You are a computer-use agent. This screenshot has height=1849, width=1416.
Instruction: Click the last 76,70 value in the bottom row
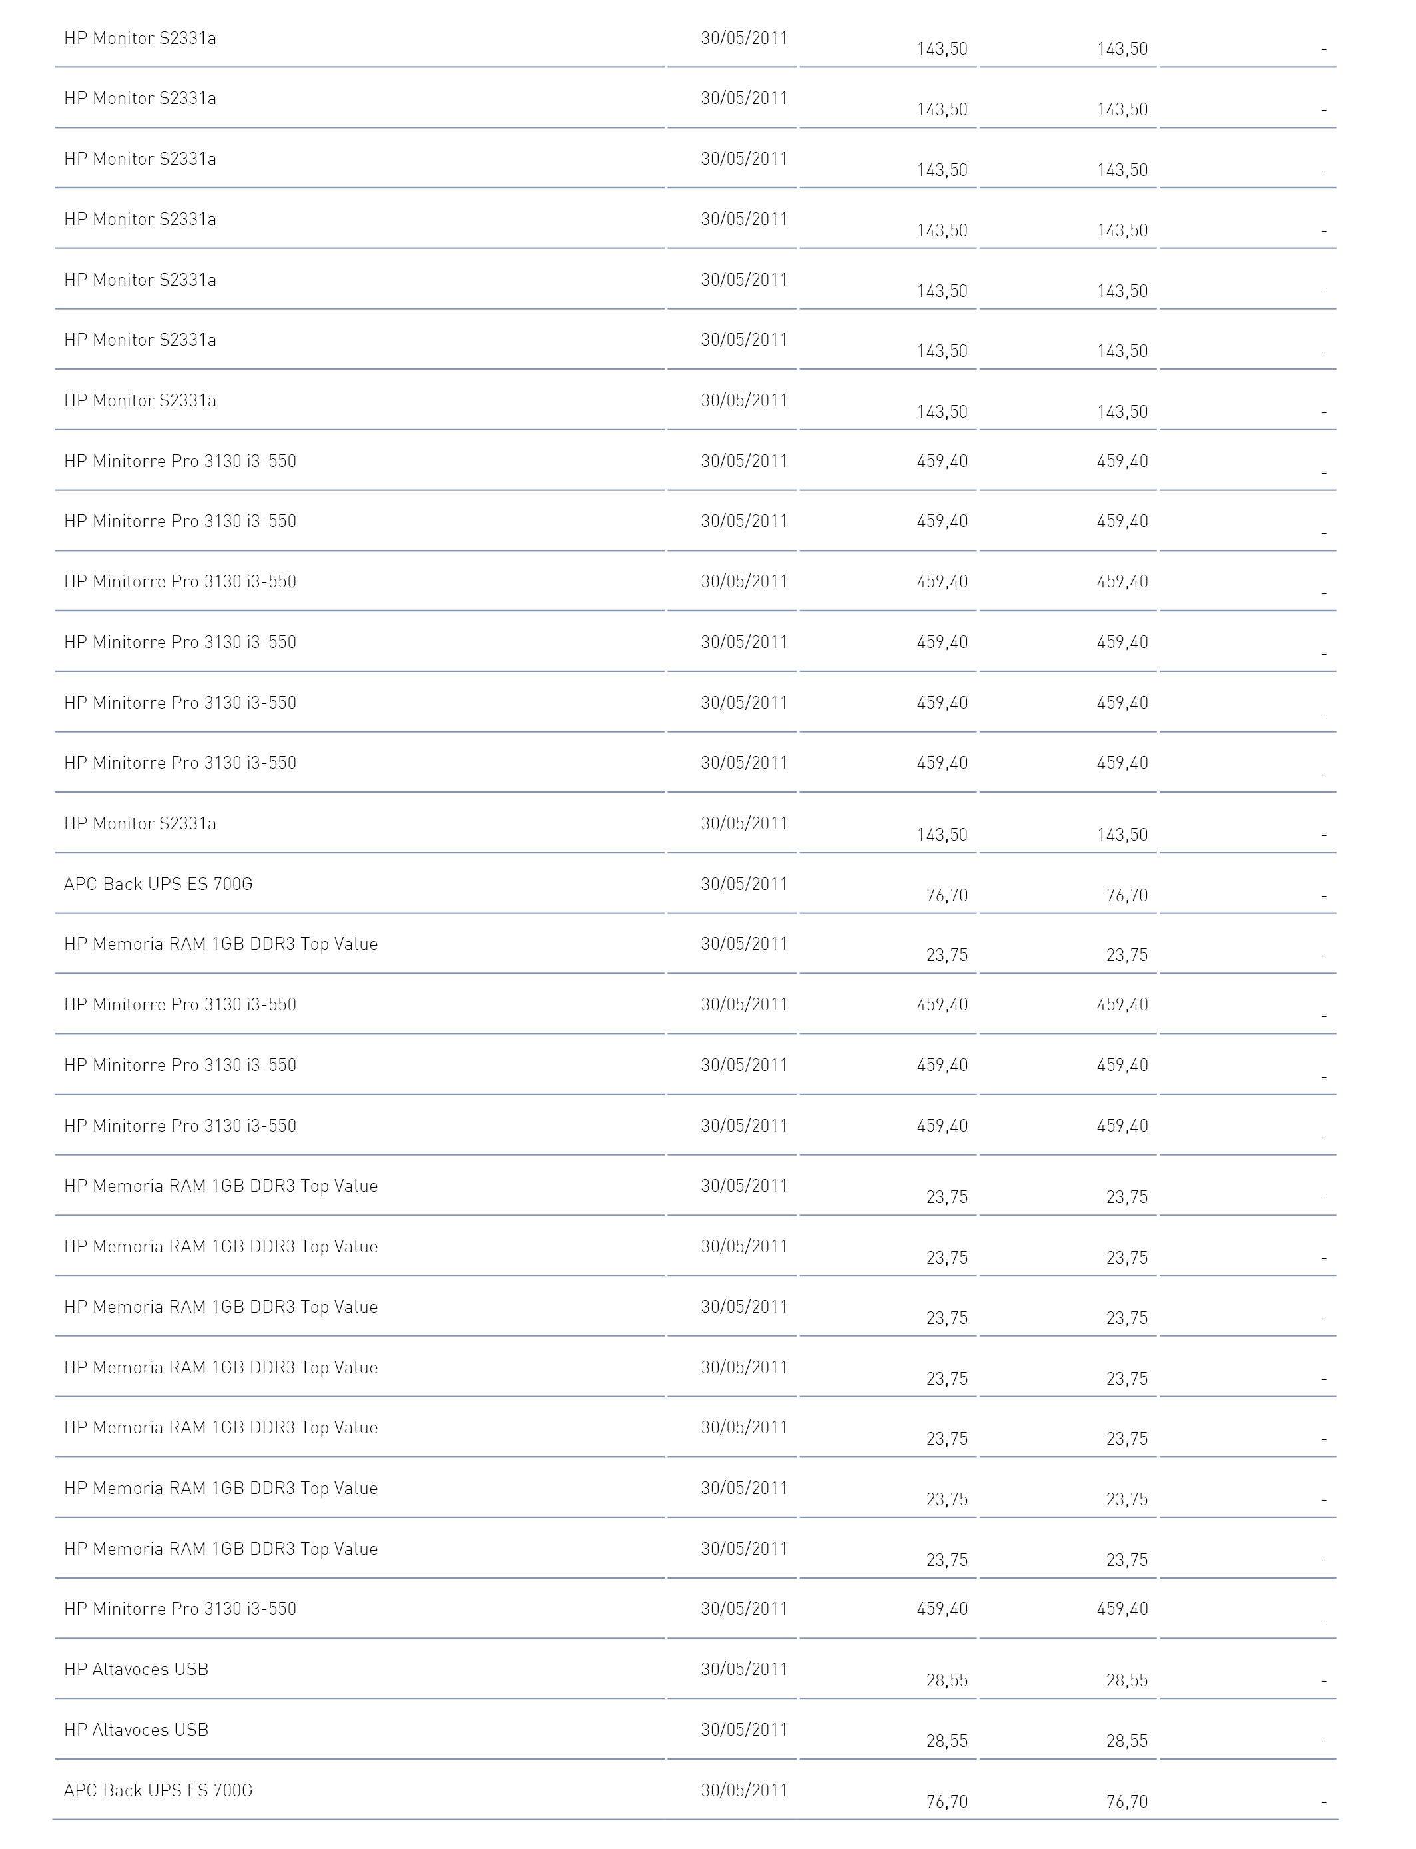click(1126, 1801)
